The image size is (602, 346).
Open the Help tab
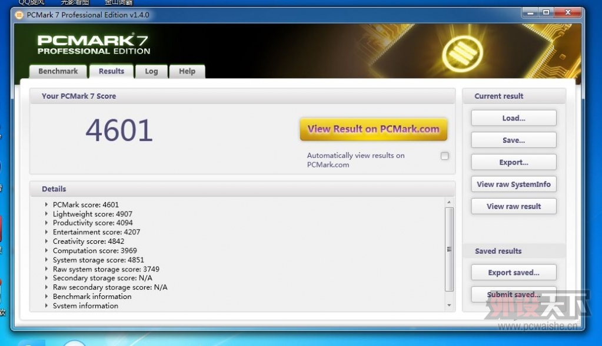pos(187,71)
